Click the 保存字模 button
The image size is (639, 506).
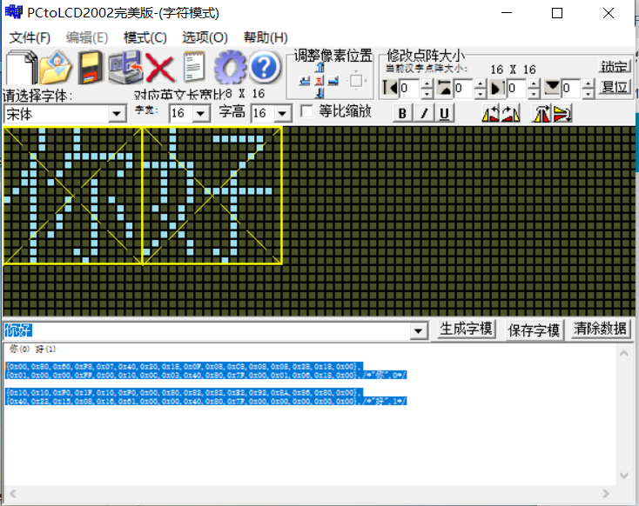pos(534,330)
